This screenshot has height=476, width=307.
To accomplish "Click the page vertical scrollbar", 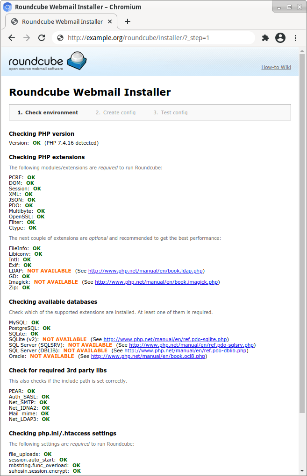I will pyautogui.click(x=302, y=233).
